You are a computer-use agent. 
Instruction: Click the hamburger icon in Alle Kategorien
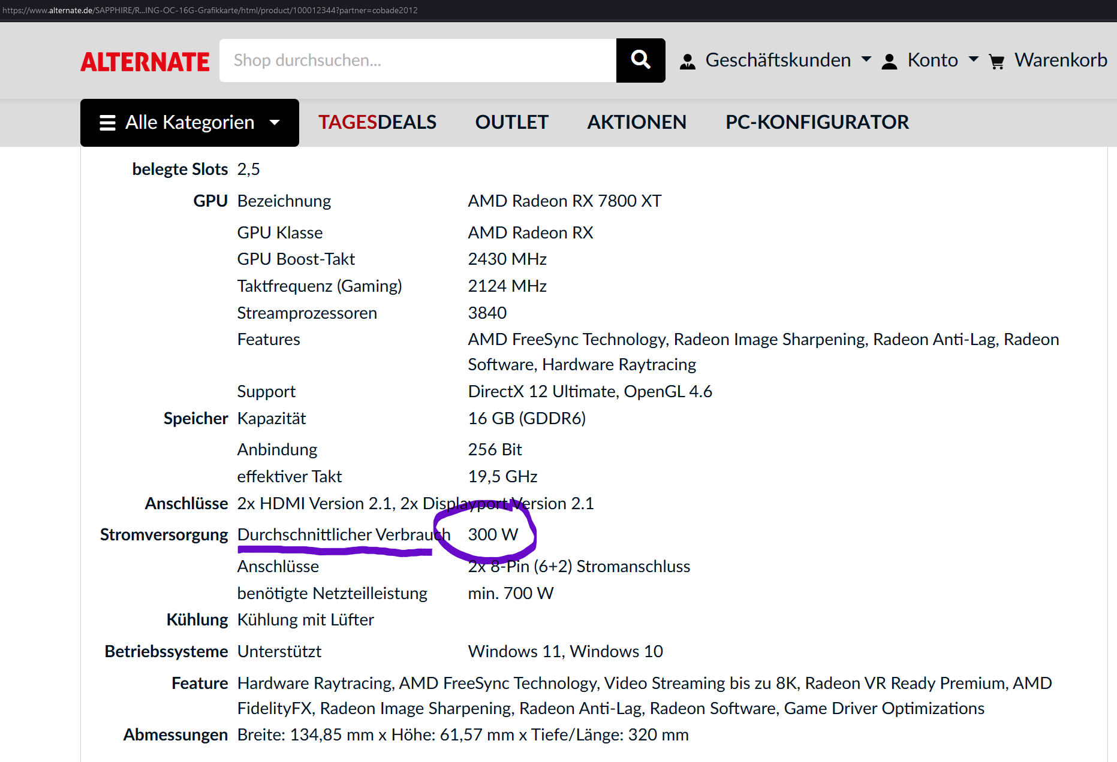107,123
